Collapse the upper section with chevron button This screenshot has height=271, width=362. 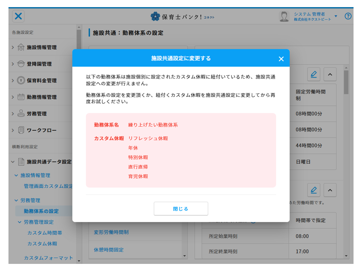330,74
